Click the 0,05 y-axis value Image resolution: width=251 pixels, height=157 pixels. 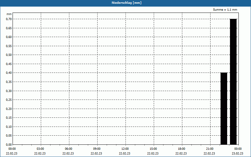pyautogui.click(x=9, y=136)
